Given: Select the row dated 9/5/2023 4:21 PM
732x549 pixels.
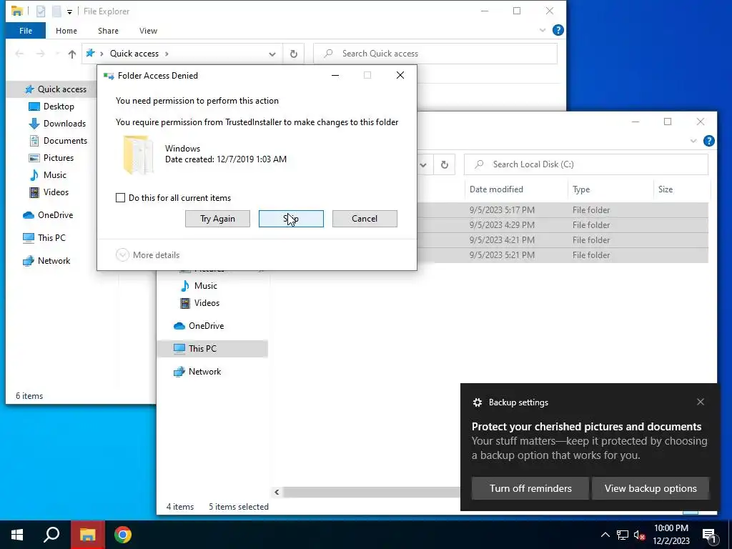Looking at the screenshot, I should click(x=563, y=240).
